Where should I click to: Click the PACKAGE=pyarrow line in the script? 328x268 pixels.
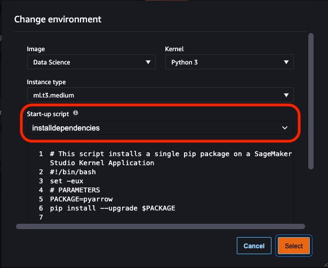82,199
